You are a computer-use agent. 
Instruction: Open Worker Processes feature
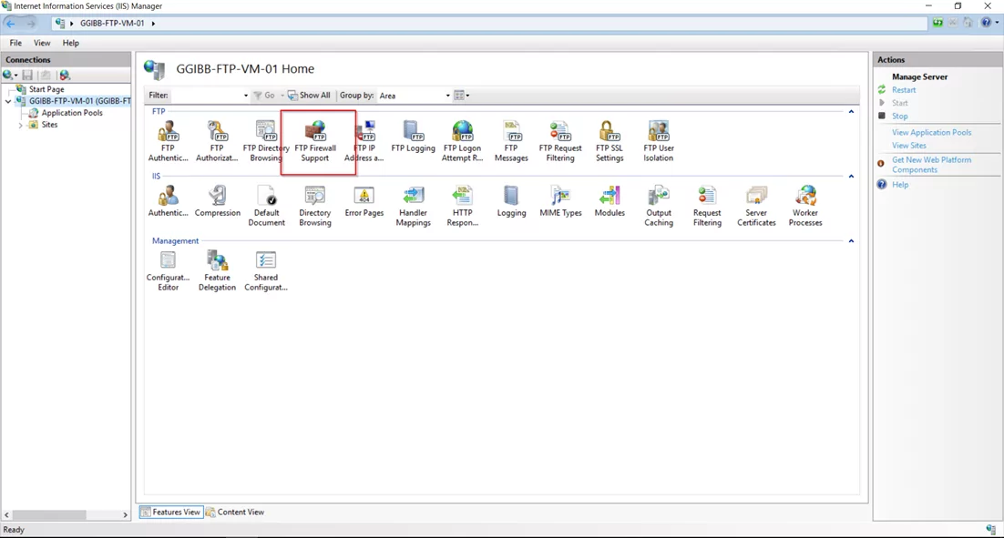coord(804,206)
